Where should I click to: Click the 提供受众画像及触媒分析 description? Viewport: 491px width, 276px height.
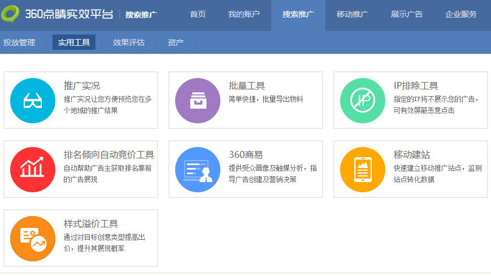pos(273,174)
